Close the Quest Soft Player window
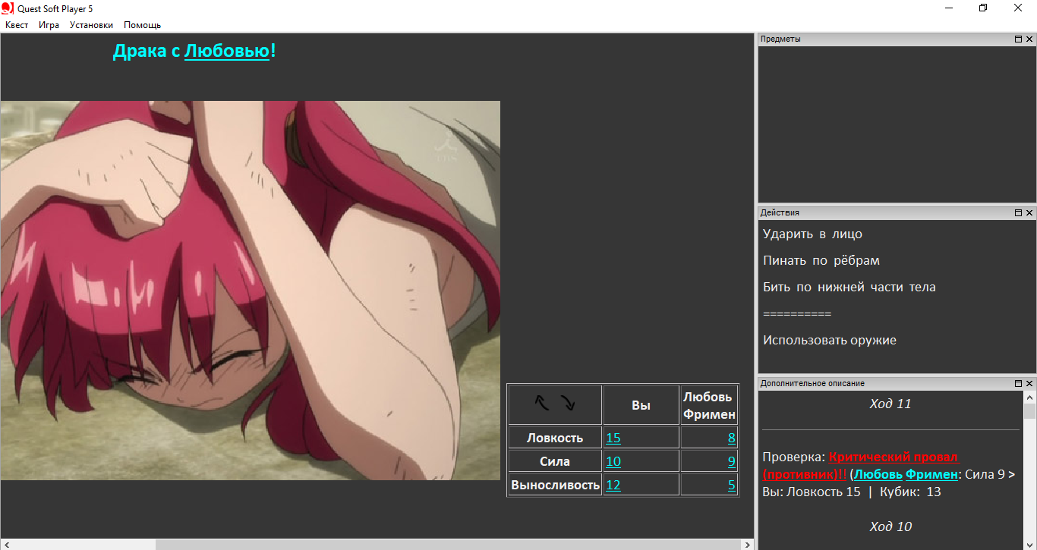The width and height of the screenshot is (1037, 550). click(x=1018, y=8)
